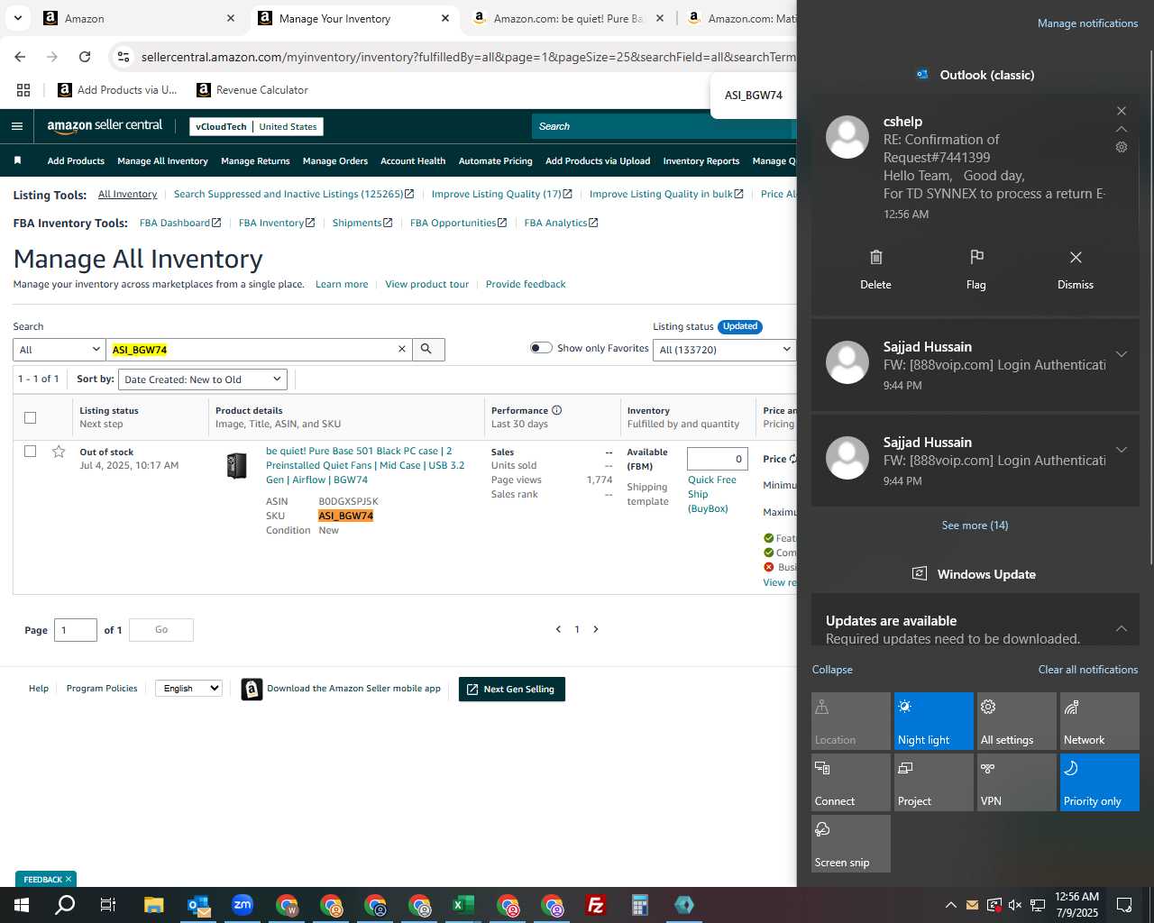Mark the be quiet! listing as favorite star
This screenshot has width=1154, height=923.
point(59,452)
